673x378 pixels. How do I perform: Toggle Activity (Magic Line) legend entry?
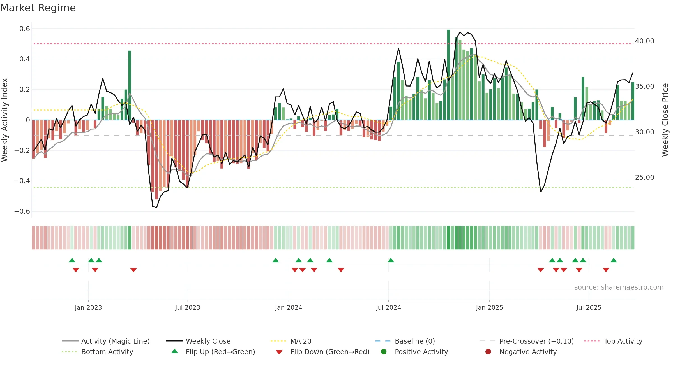coord(106,341)
